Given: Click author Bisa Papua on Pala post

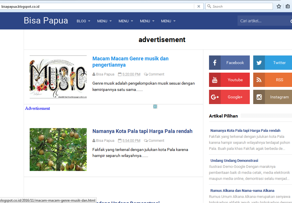Looking at the screenshot, I should tap(105, 141).
